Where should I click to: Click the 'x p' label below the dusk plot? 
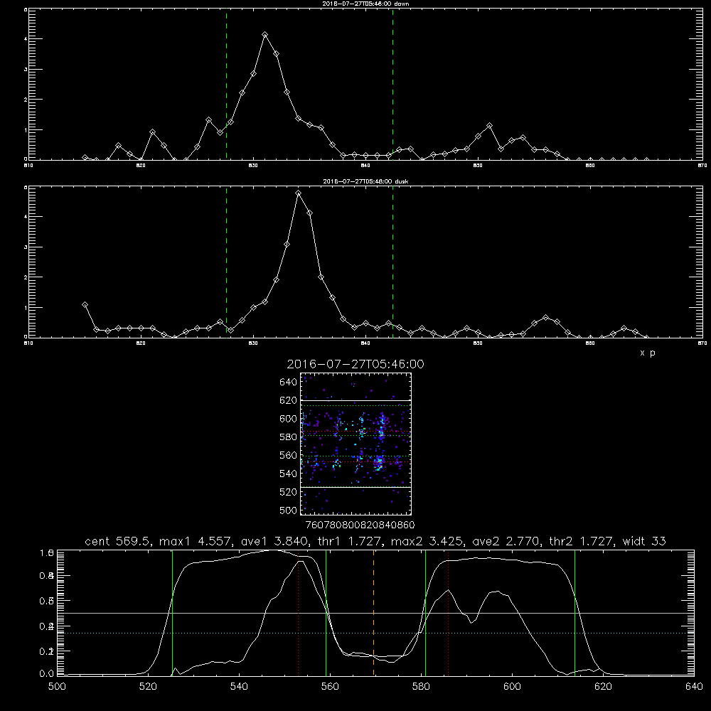pyautogui.click(x=648, y=353)
